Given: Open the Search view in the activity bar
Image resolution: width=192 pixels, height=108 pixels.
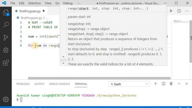Looking at the screenshot, I should point(6,25).
